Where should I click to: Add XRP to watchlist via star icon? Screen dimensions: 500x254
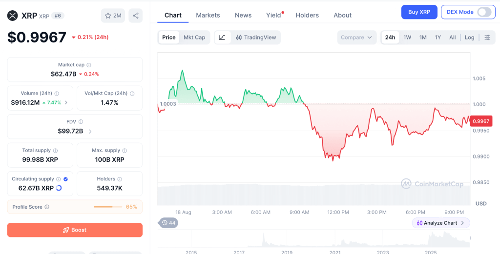(113, 16)
